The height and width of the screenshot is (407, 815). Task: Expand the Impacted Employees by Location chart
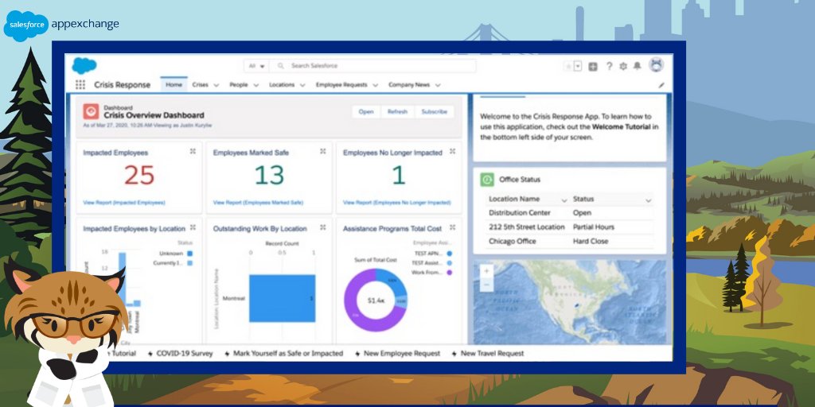[x=193, y=227]
